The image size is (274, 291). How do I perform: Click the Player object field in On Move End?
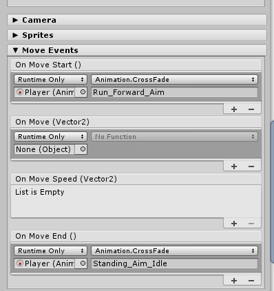click(45, 263)
